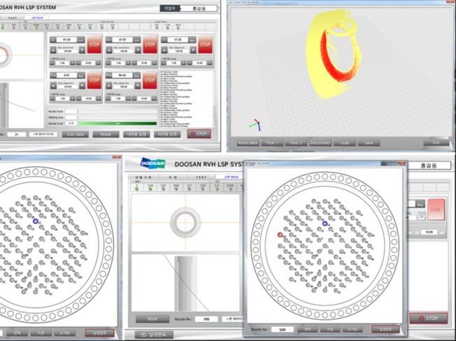
Task: Click the Scan data button
Action: 75,133
